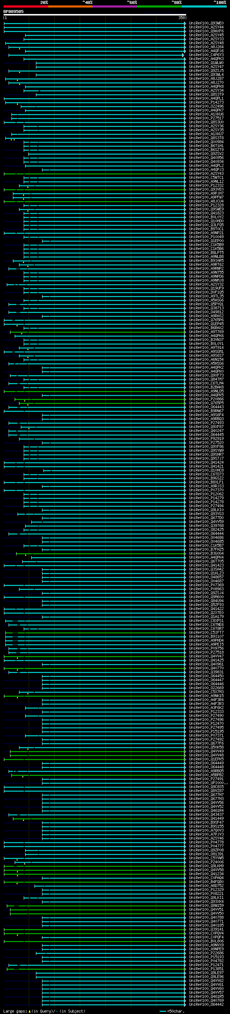Select label UniRef100_Q41823

pyautogui.click(x=206, y=213)
